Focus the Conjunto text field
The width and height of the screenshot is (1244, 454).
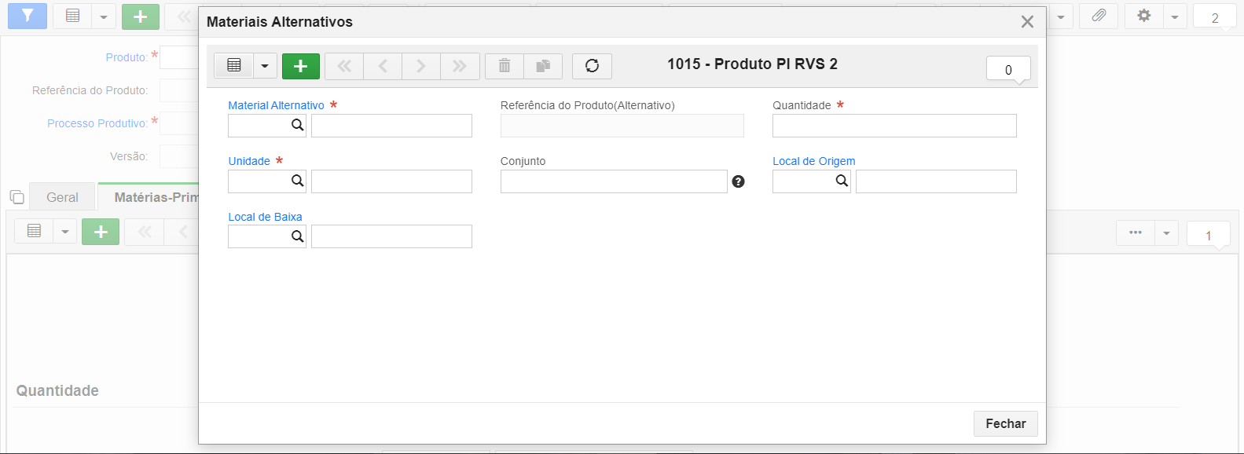(x=614, y=181)
